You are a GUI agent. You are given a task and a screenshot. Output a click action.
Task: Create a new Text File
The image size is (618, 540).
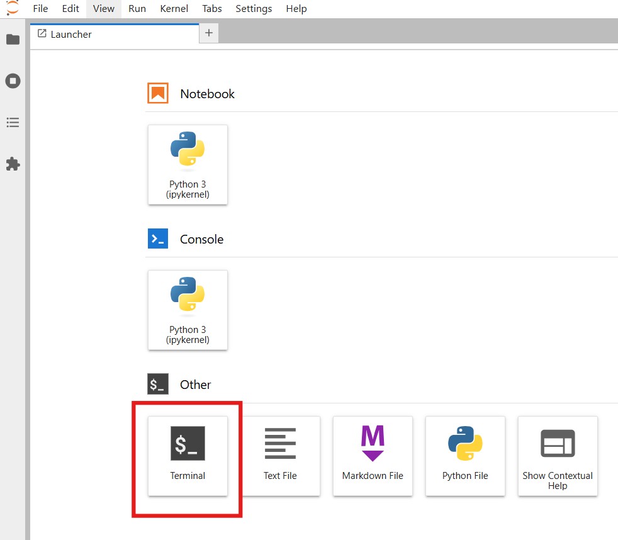tap(280, 455)
